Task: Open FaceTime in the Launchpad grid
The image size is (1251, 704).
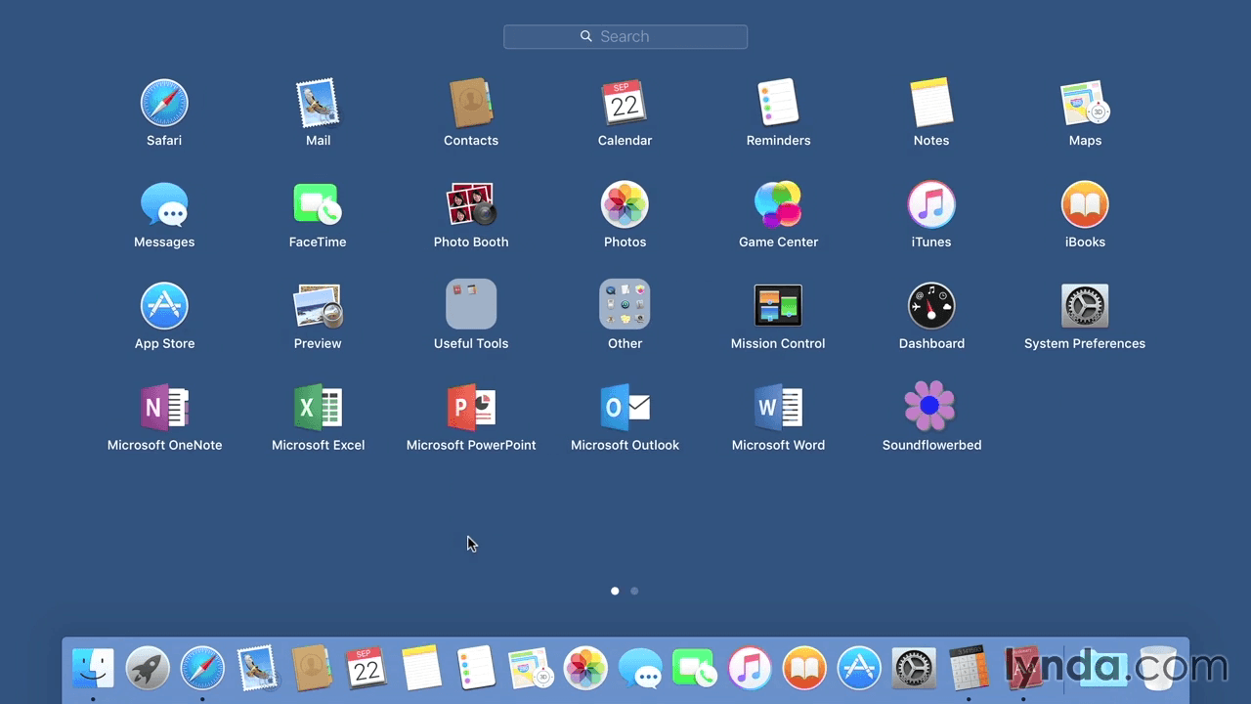Action: point(318,205)
